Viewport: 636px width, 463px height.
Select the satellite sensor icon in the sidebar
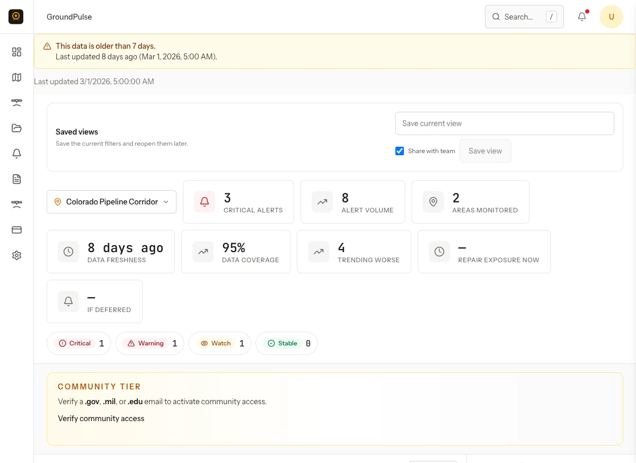16,102
